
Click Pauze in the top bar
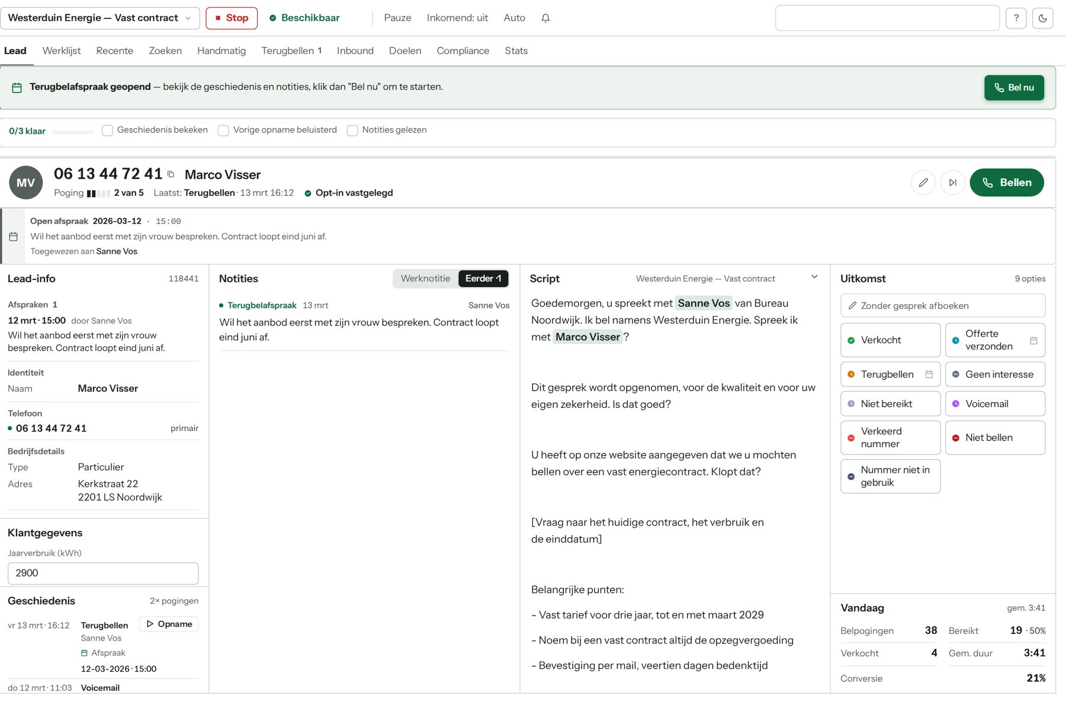397,18
